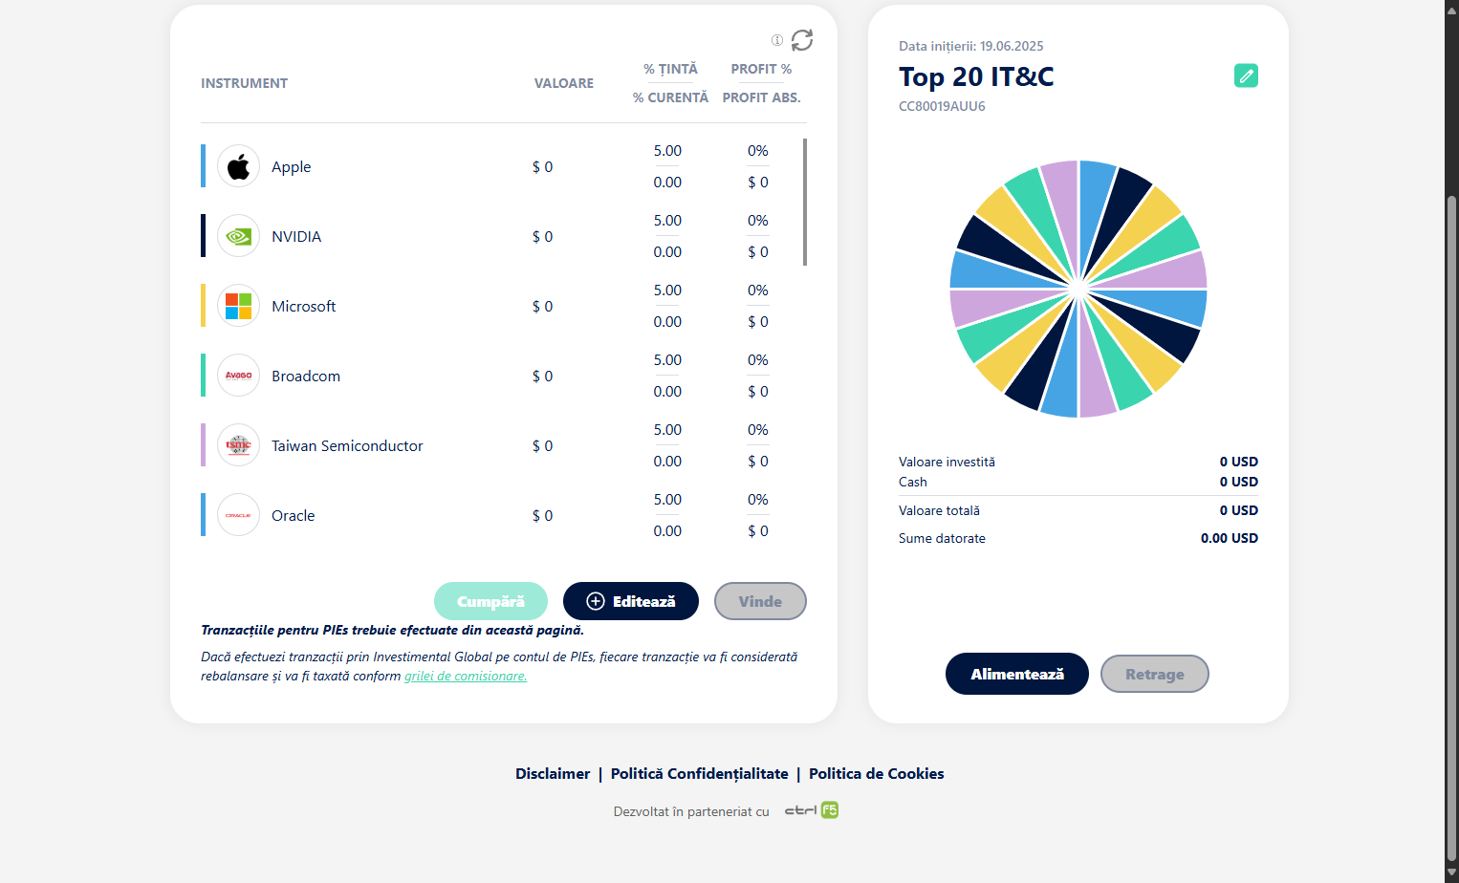
Task: Click the Apple logo icon
Action: [238, 166]
